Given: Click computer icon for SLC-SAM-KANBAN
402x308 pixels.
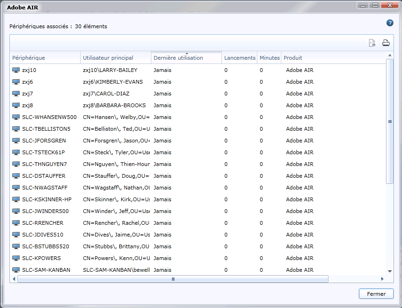Looking at the screenshot, I should tap(16, 270).
